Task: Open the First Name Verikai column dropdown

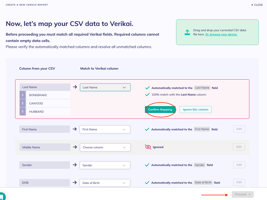Action: (105, 129)
